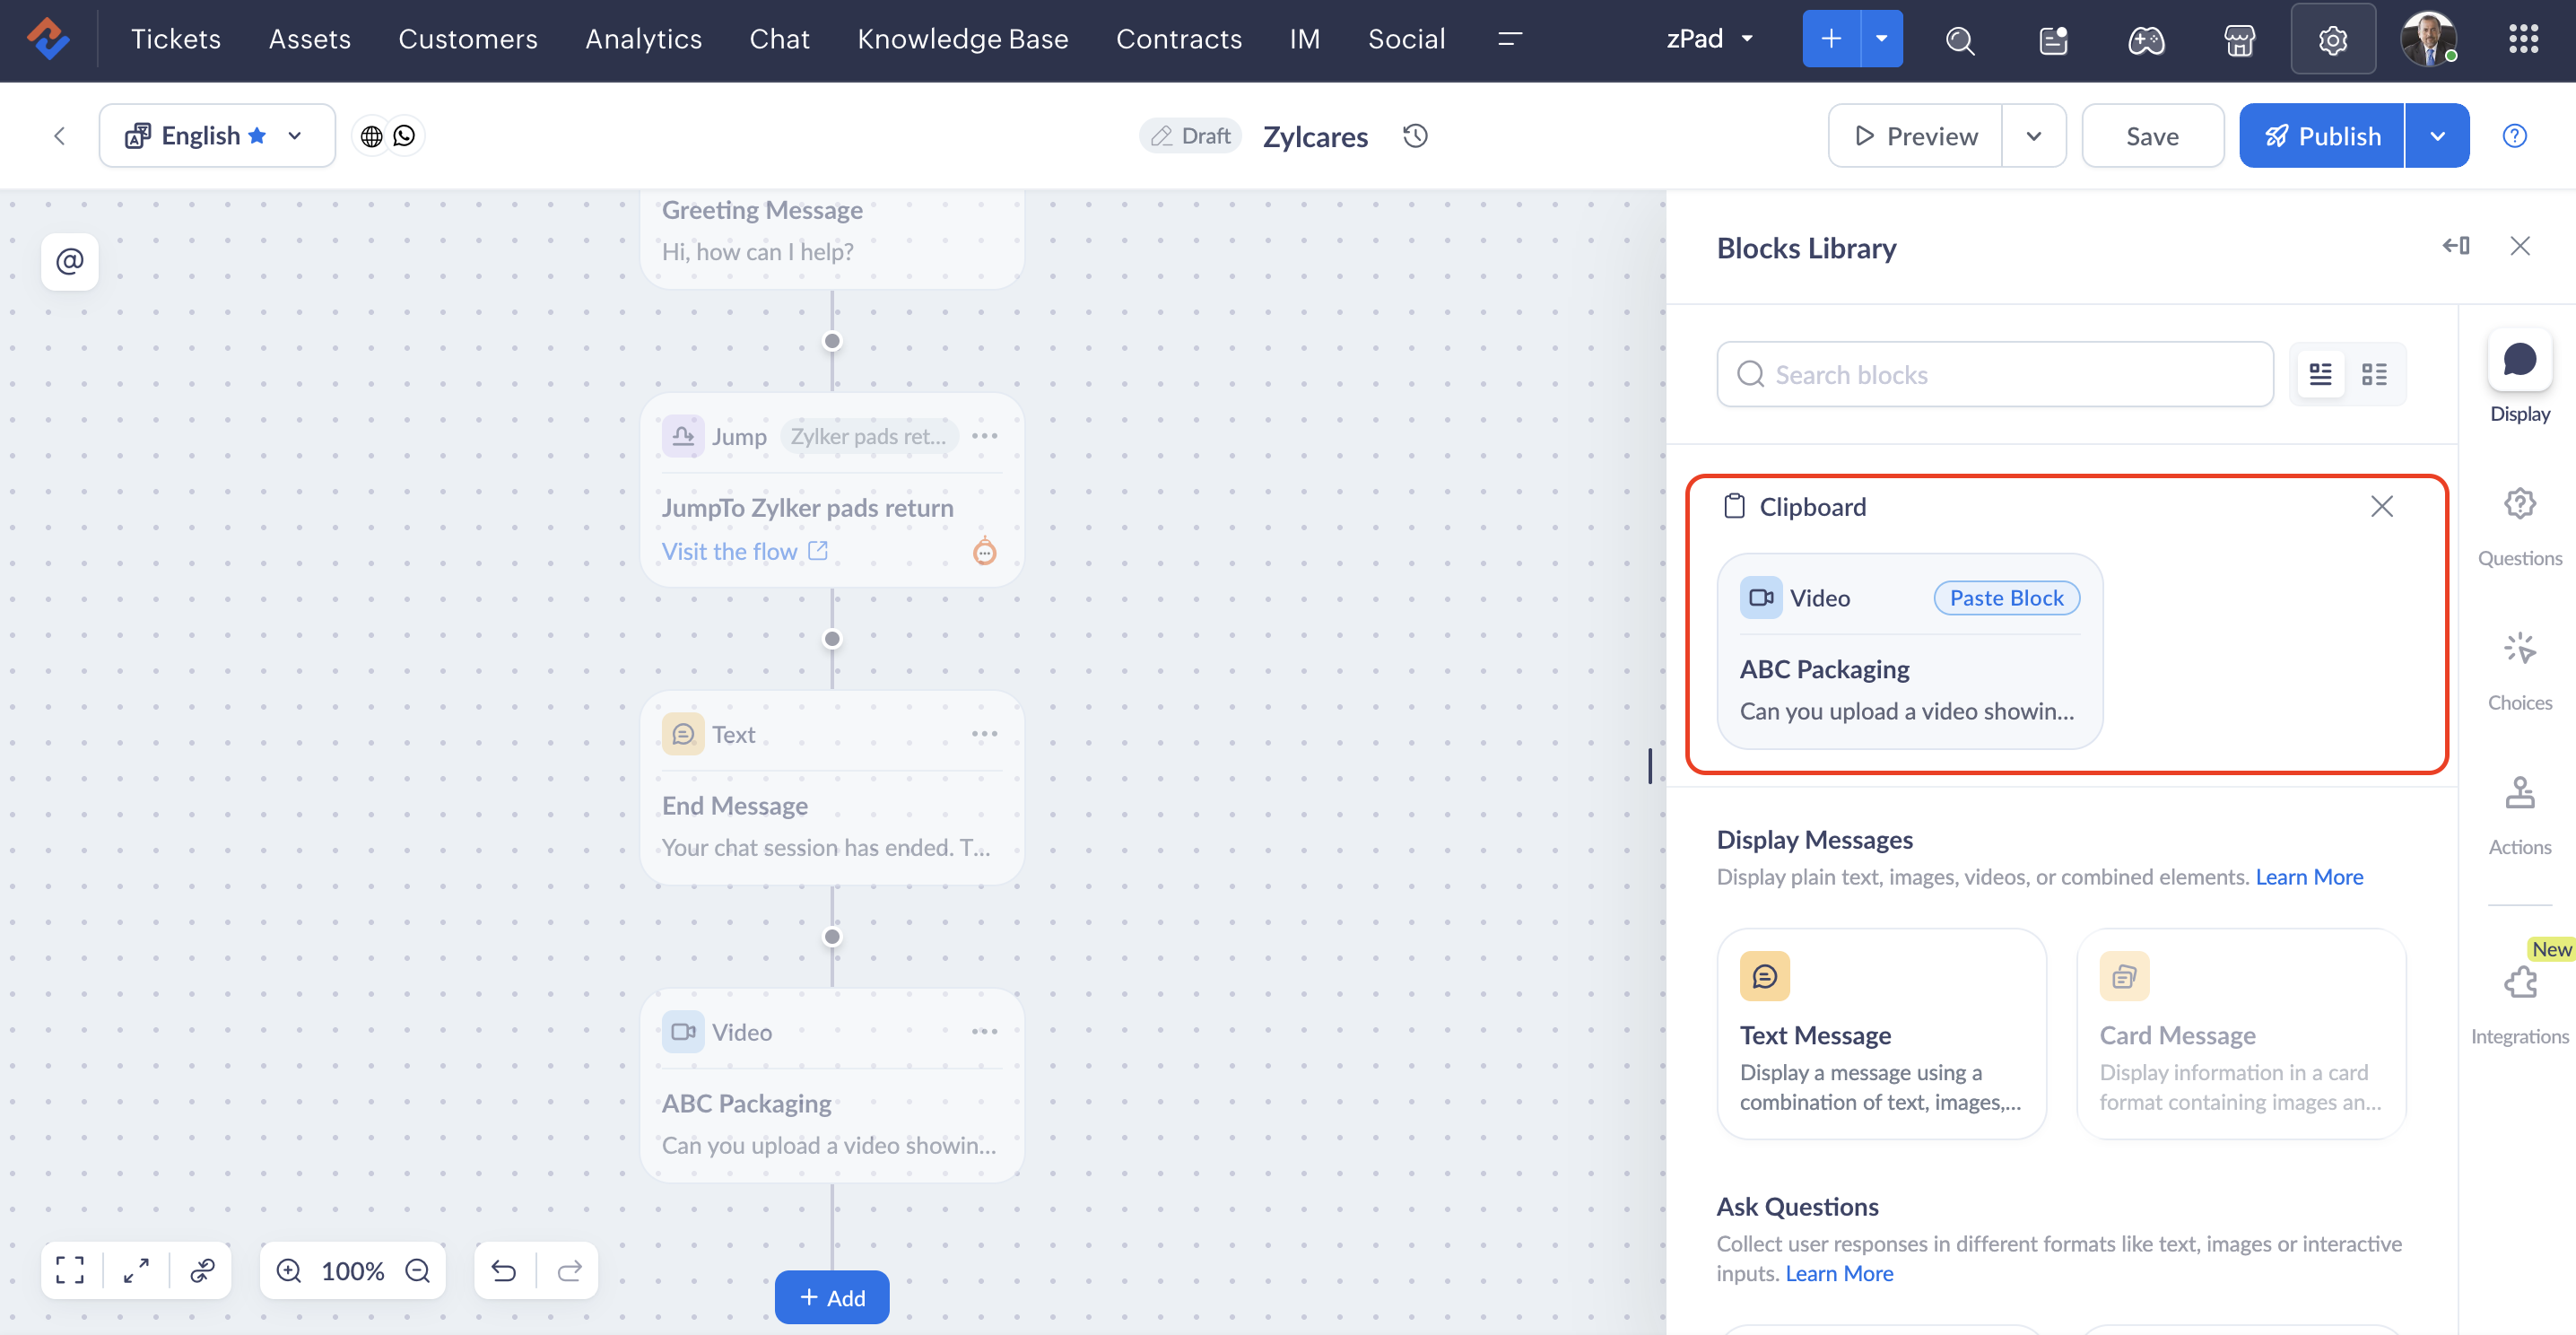Collapse the Blocks Library panel icon
The image size is (2576, 1335).
[2455, 246]
